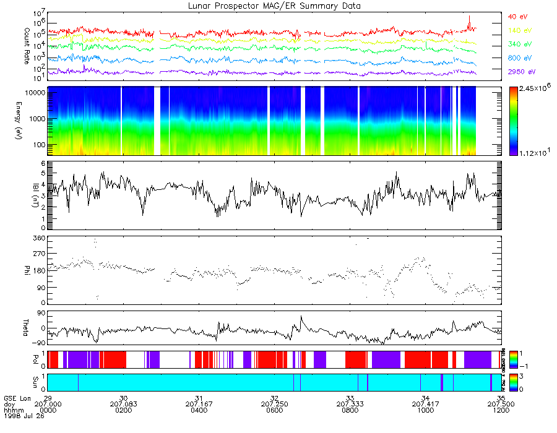Select the '140 eV' legend label
Viewport: 557px width, 433px height.
(520, 30)
